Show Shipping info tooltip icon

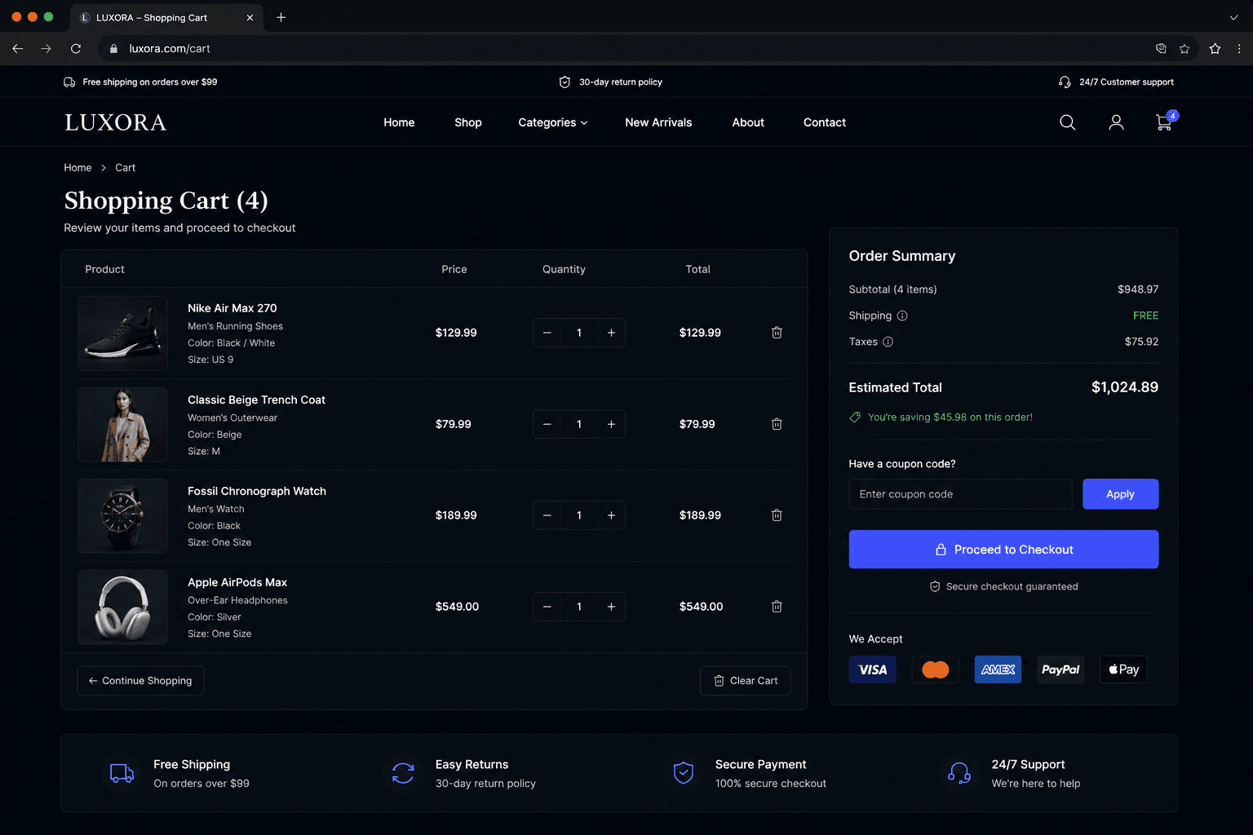902,316
